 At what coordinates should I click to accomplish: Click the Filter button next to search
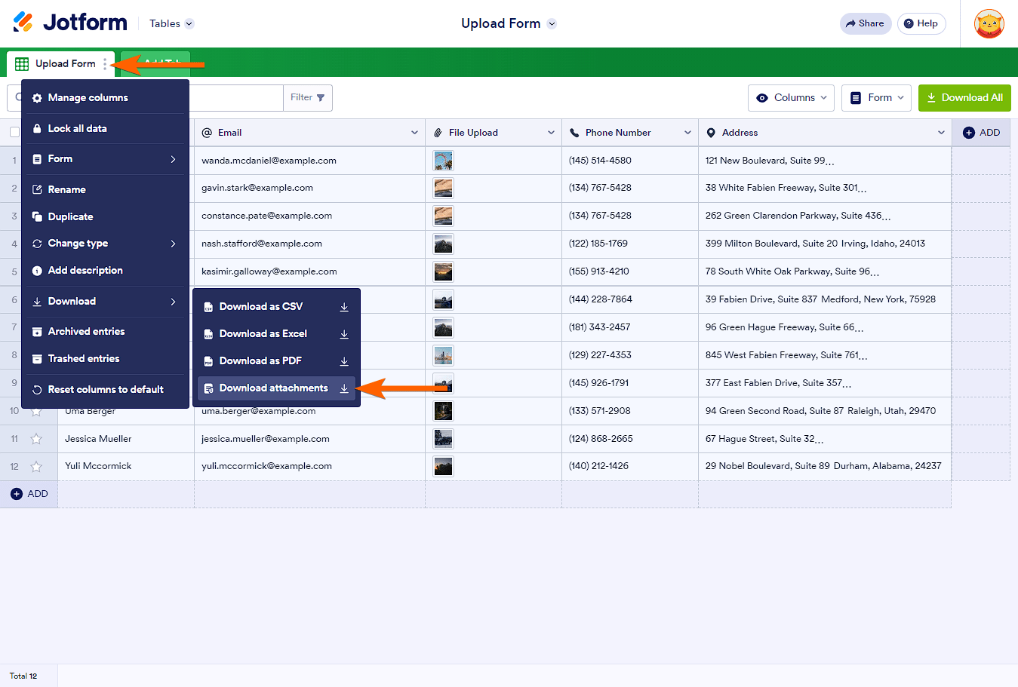point(307,98)
